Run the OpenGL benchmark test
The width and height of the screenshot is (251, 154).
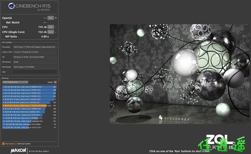[51, 18]
